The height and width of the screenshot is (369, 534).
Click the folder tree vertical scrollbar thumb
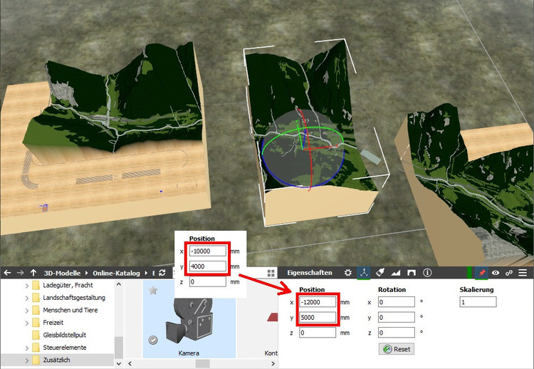coord(118,347)
